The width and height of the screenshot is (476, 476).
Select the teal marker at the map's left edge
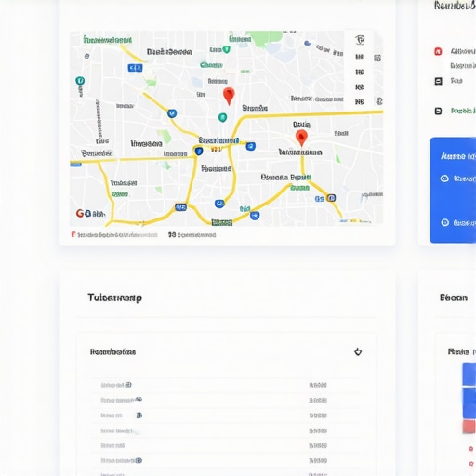[80, 81]
